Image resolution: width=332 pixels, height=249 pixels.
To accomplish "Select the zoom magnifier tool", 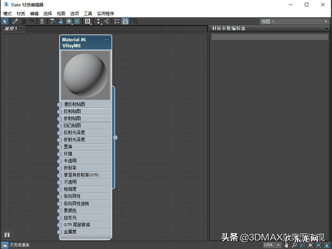I will pos(294,245).
